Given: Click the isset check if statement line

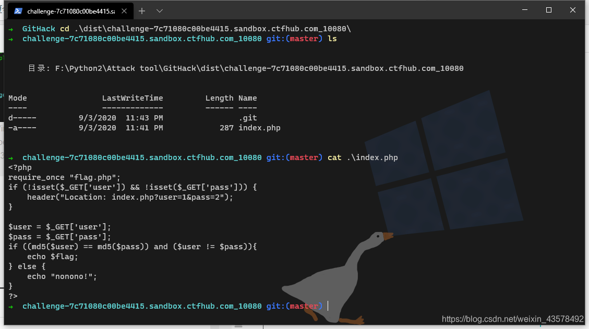Looking at the screenshot, I should point(133,187).
